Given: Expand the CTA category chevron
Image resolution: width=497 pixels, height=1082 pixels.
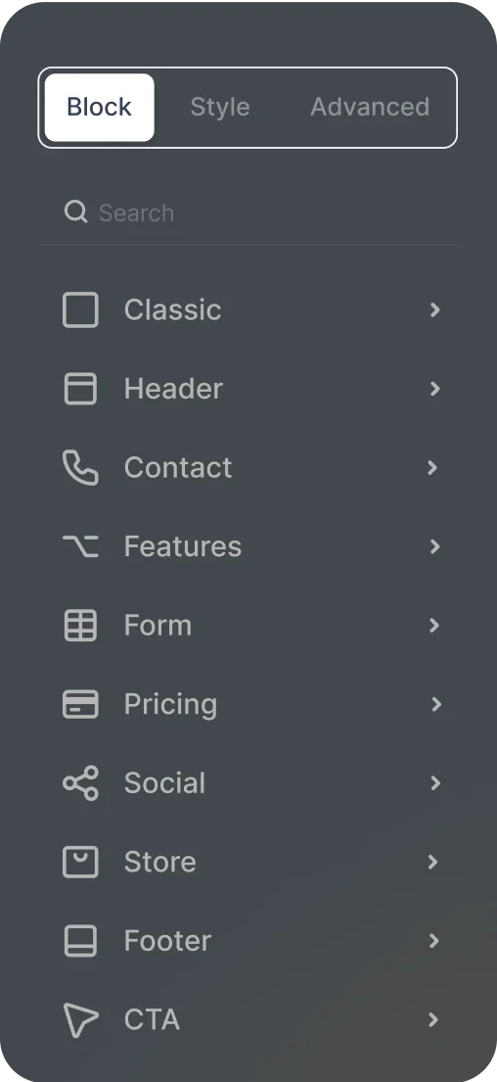Looking at the screenshot, I should (434, 1020).
